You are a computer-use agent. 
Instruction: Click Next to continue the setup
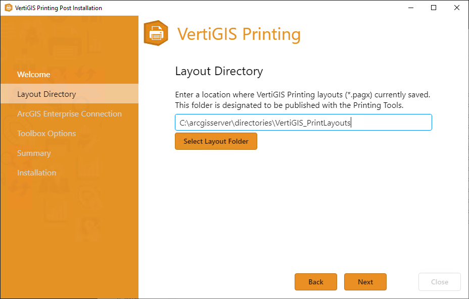(365, 282)
